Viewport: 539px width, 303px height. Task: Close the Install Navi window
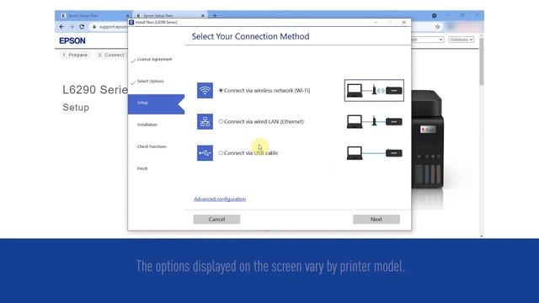click(404, 23)
